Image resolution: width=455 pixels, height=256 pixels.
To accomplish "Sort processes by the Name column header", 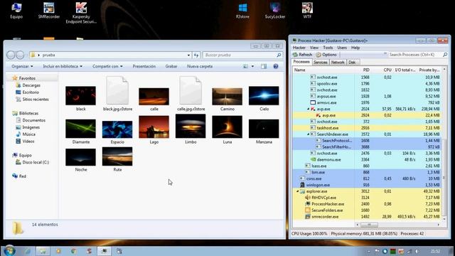I will click(x=323, y=70).
